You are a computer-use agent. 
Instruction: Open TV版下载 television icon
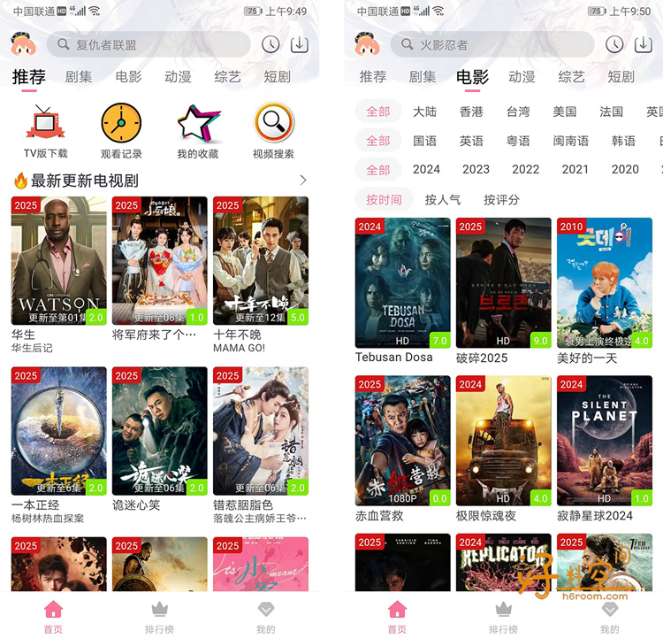point(45,122)
